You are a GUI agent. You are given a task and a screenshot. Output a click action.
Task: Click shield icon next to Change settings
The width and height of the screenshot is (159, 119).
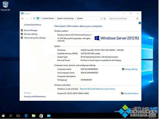[123, 69]
